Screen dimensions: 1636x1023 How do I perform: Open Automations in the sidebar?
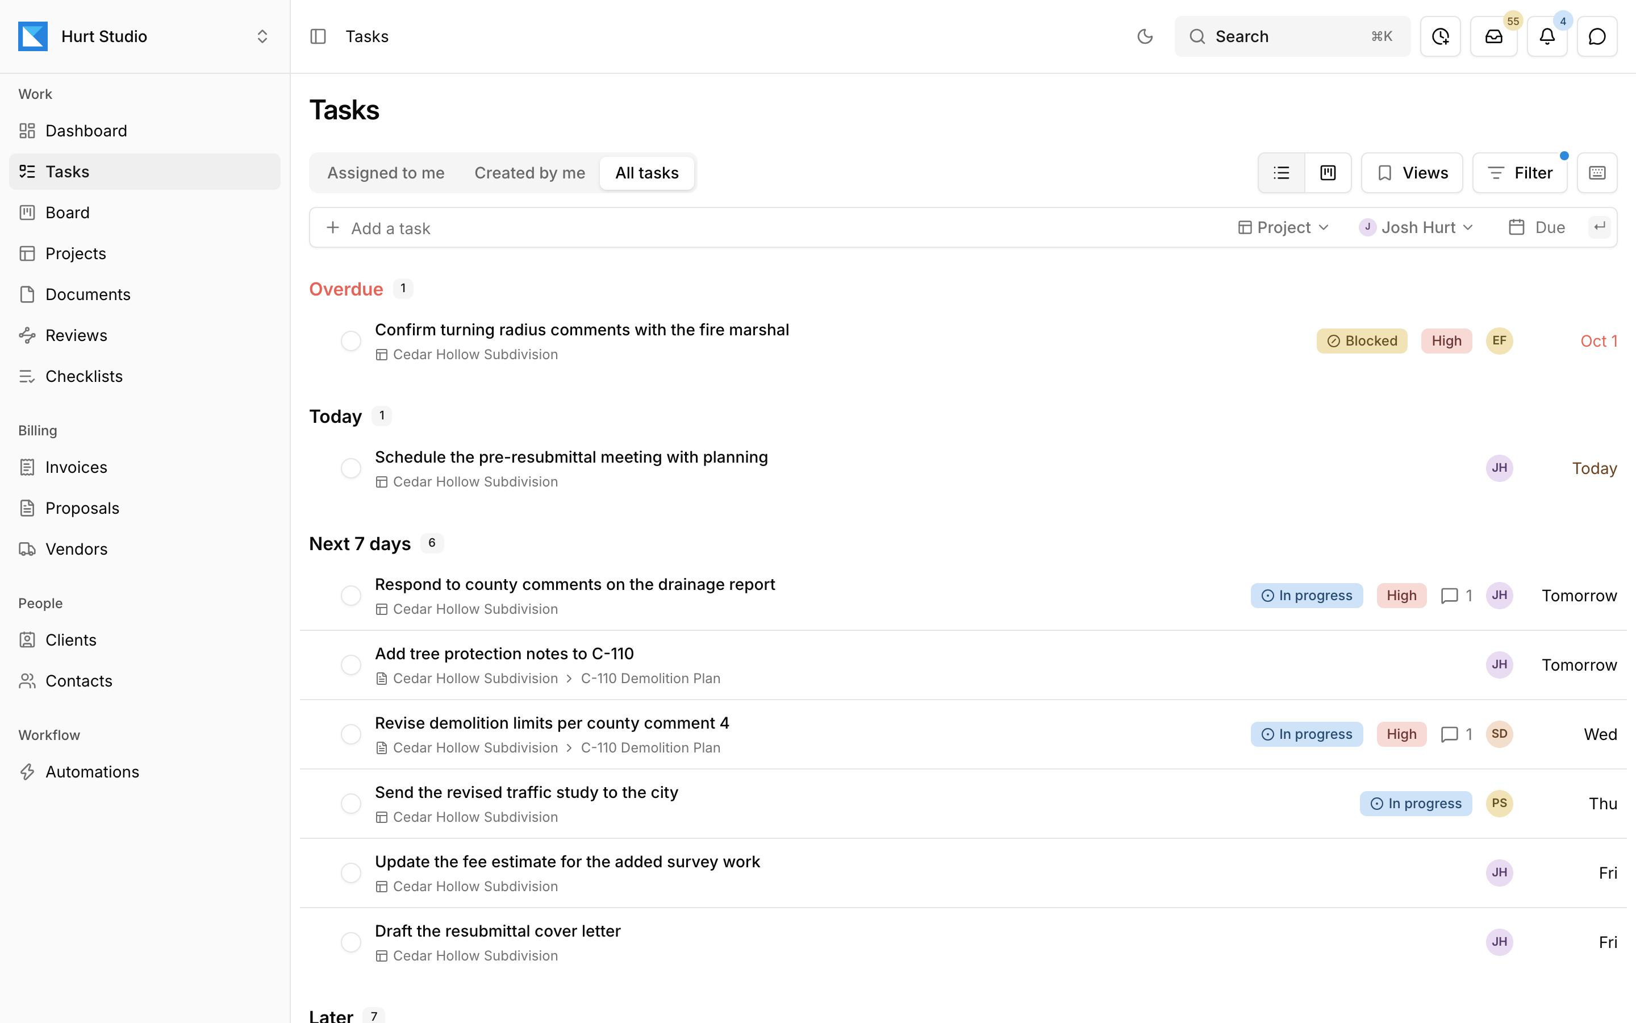145,772
